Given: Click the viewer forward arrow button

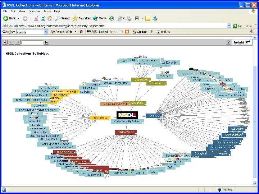Looking at the screenshot, I should click(18, 42).
